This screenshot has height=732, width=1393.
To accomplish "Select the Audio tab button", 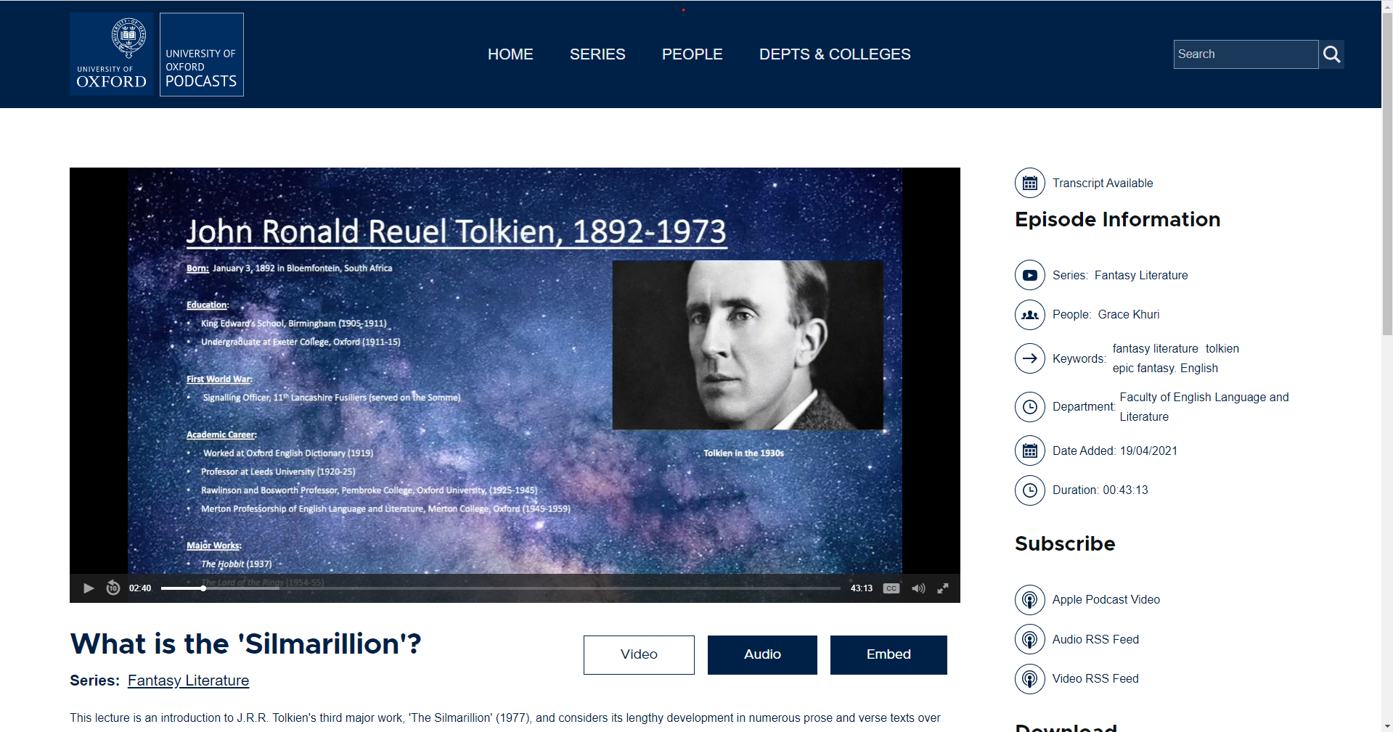I will 762,654.
